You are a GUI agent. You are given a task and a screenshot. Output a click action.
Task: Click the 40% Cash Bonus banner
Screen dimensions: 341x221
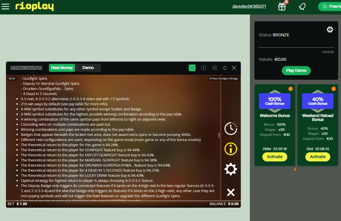point(318,101)
